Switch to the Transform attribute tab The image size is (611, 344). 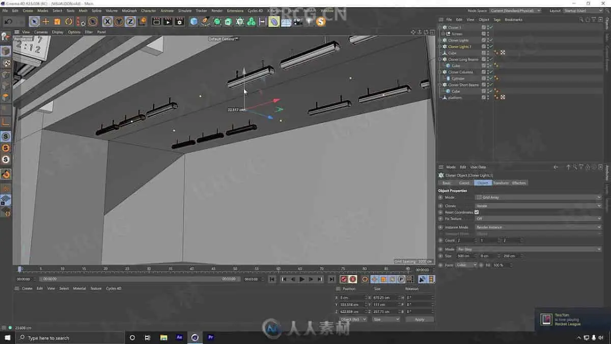501,183
